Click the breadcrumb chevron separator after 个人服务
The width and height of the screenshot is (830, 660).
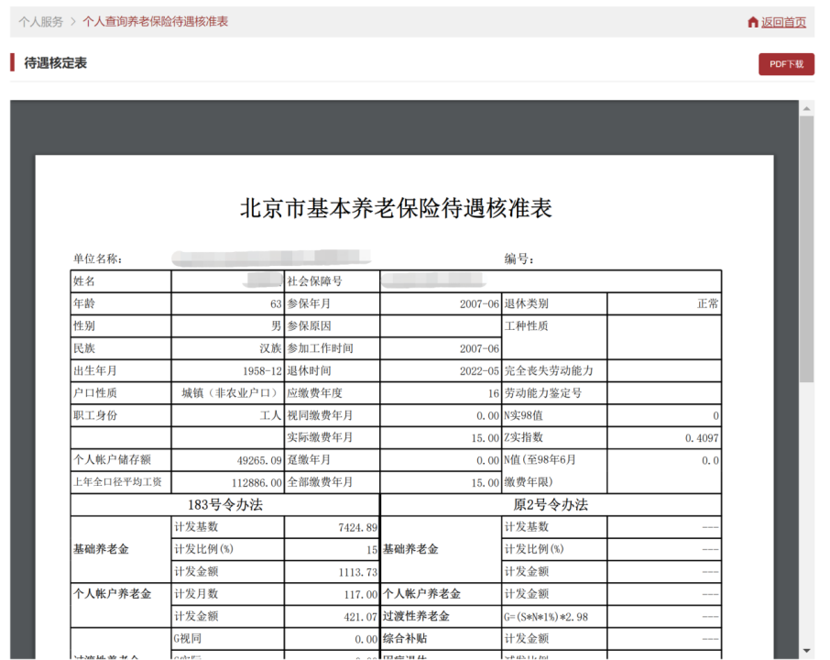(x=73, y=21)
